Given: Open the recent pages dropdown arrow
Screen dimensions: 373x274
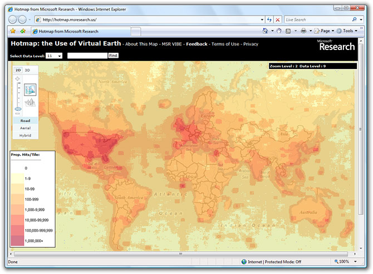Looking at the screenshot, I should click(x=30, y=19).
